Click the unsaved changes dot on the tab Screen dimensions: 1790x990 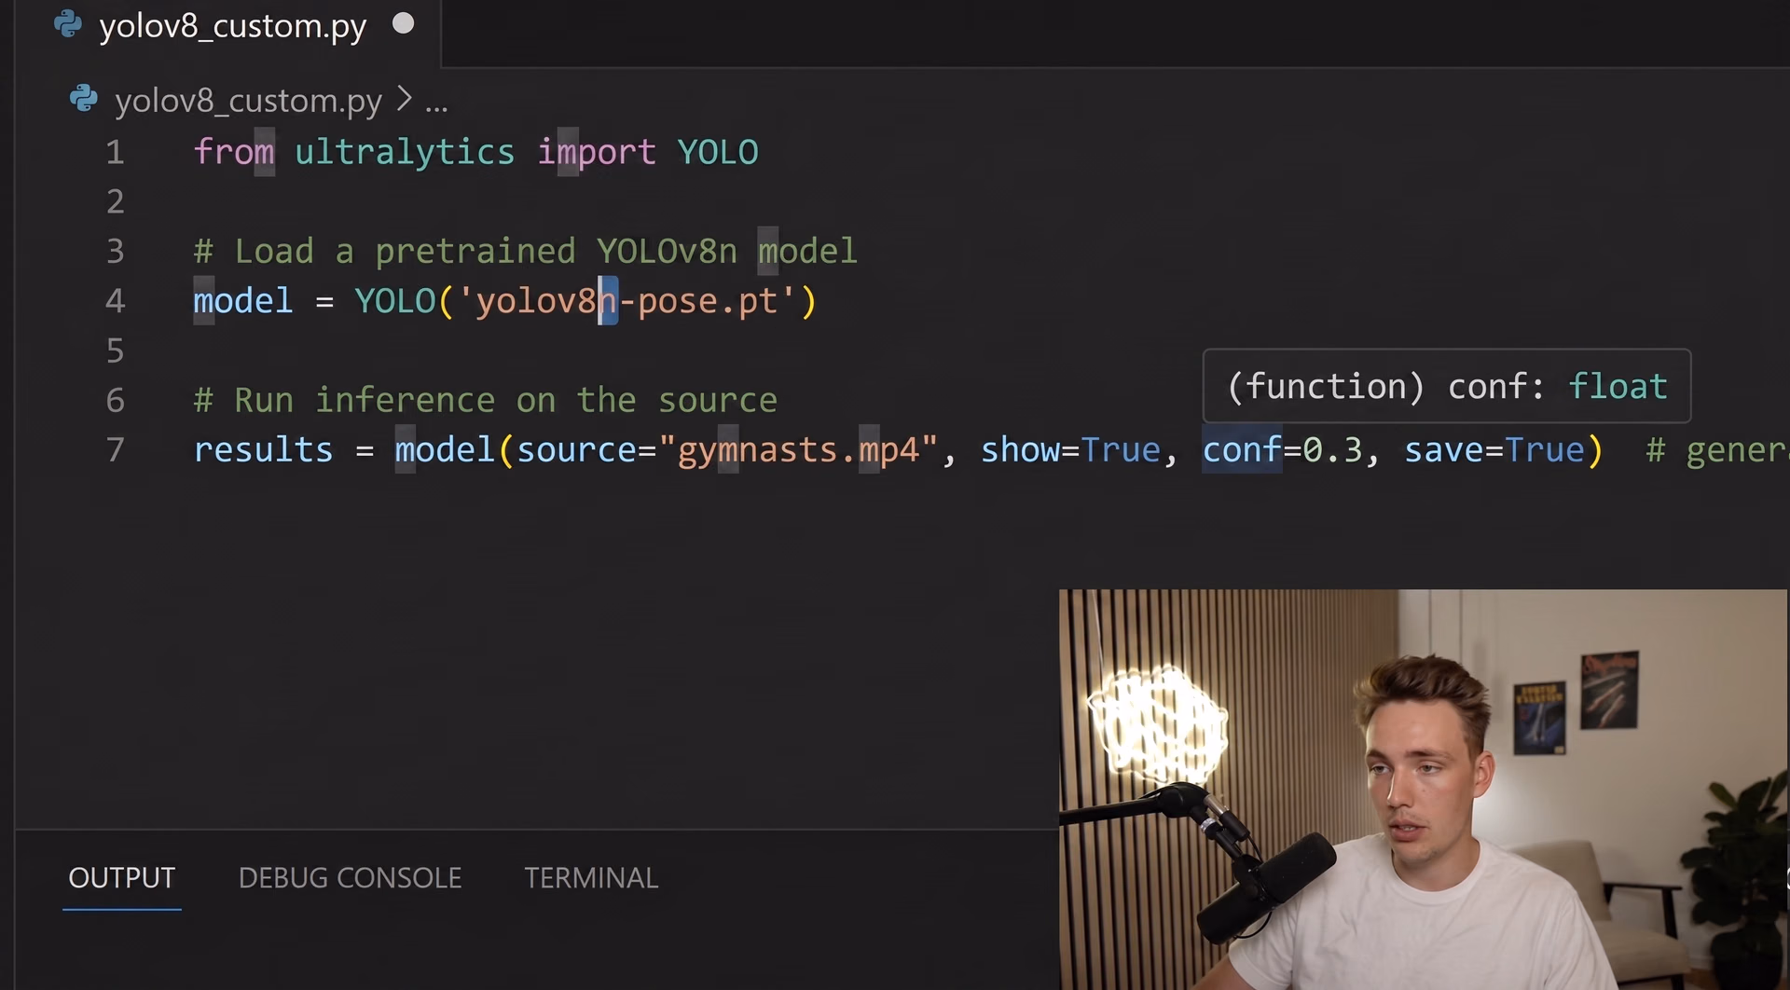coord(403,23)
